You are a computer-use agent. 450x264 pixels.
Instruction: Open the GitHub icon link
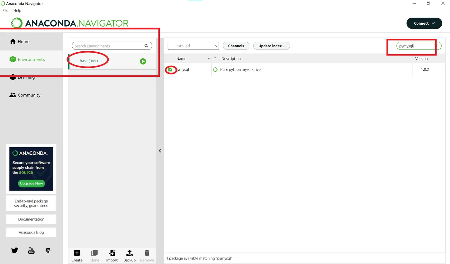[48, 250]
